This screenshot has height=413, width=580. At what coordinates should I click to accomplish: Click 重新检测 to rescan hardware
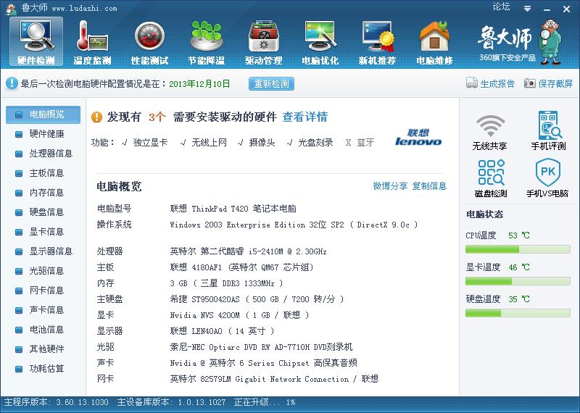(271, 83)
